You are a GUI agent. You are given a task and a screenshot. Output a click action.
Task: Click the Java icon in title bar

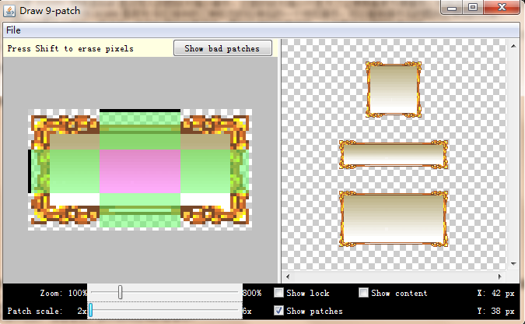point(10,9)
